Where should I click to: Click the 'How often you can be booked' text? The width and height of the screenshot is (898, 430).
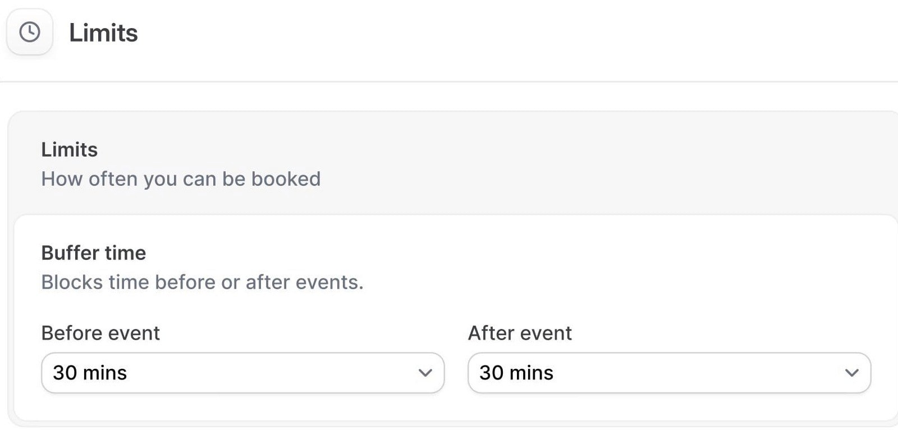point(181,179)
